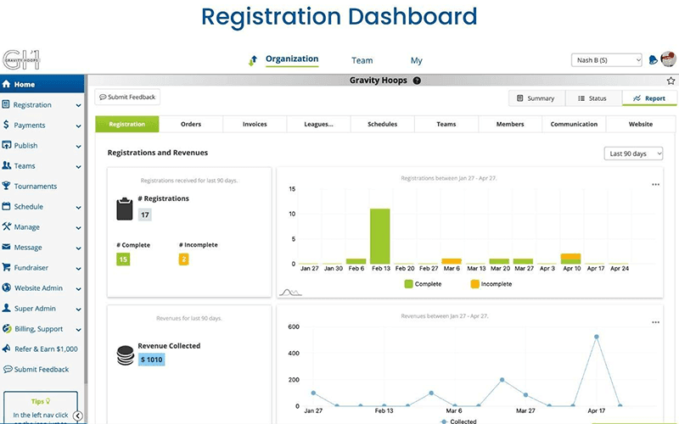
Task: Expand the Payments sidebar chevron
Action: click(78, 126)
